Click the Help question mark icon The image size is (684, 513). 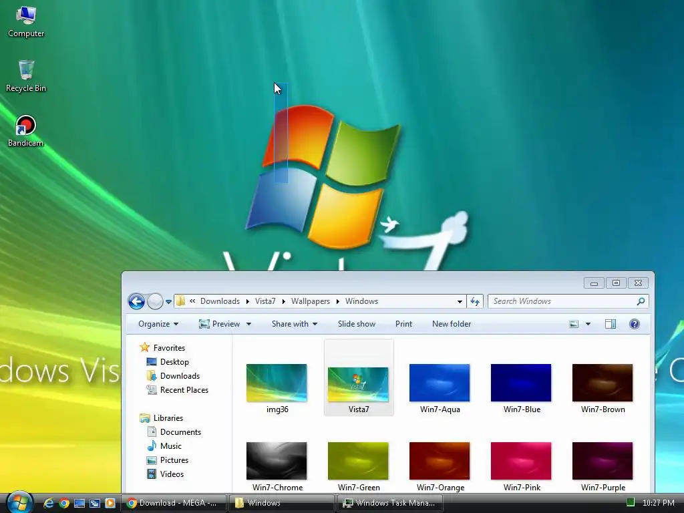click(635, 324)
